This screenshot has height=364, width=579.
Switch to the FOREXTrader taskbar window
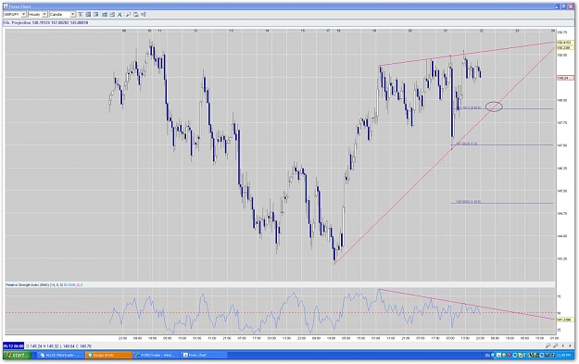pyautogui.click(x=157, y=355)
